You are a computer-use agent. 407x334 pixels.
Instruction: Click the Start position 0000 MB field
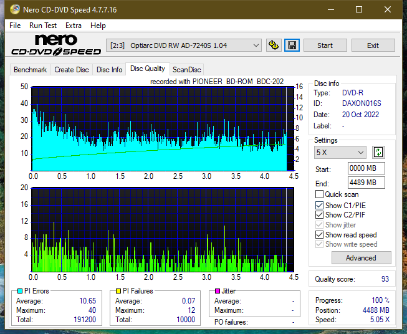click(x=366, y=168)
